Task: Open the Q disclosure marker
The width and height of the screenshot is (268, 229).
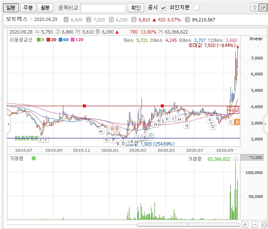Action: pyautogui.click(x=145, y=137)
